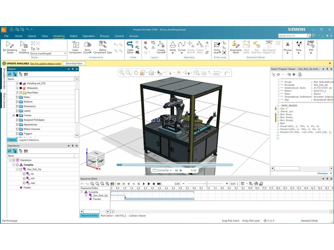This screenshot has height=250, width=334.
Task: Jump simulation to start in Sequence Editor
Action: (118, 184)
